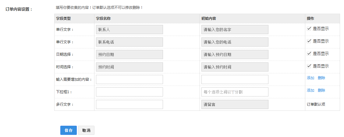Click the 请输入预约时间 content field

coord(235,67)
